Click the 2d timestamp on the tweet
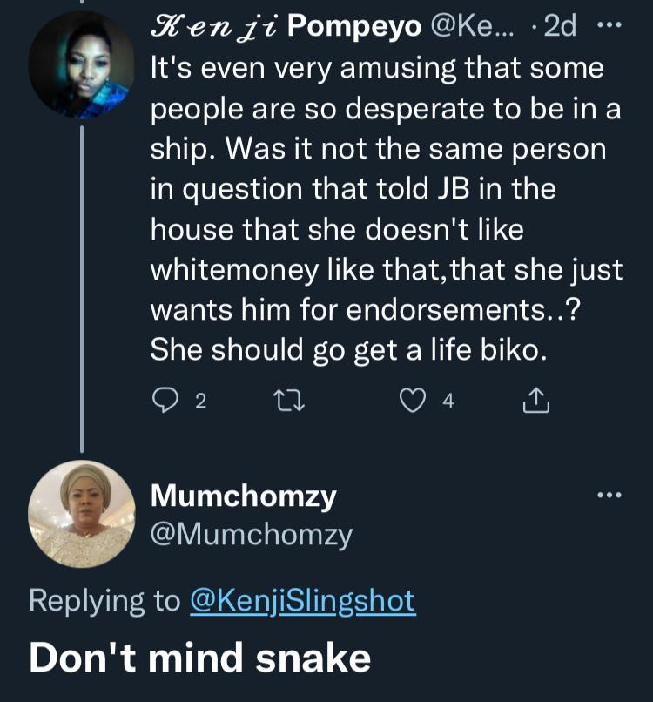 [x=560, y=26]
